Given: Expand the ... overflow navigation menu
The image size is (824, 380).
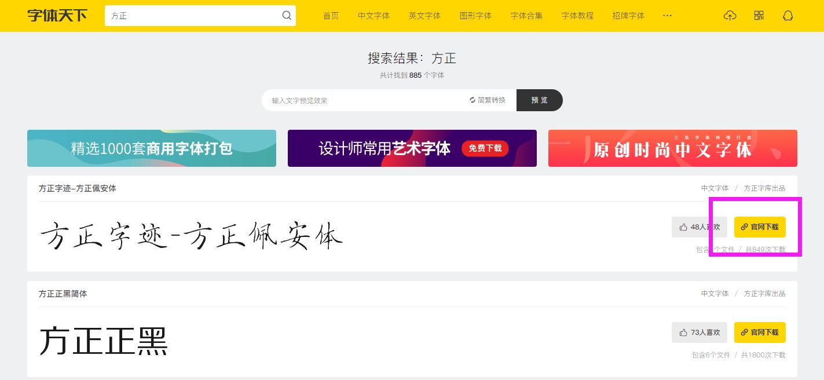Looking at the screenshot, I should 667,16.
